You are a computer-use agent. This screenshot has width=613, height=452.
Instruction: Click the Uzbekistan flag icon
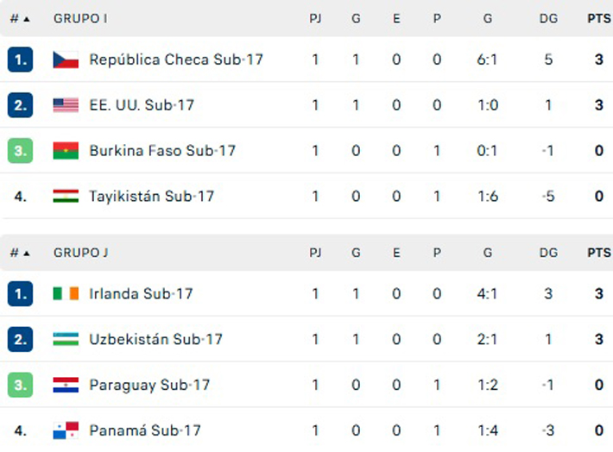tap(66, 340)
